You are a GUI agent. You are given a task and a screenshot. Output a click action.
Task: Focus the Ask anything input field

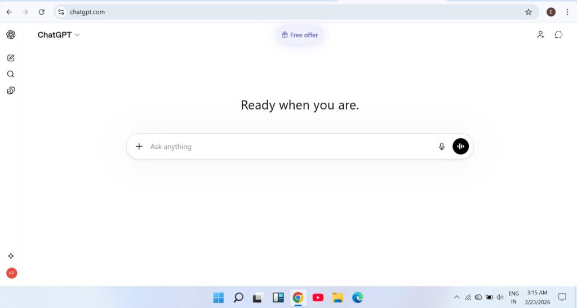[291, 147]
